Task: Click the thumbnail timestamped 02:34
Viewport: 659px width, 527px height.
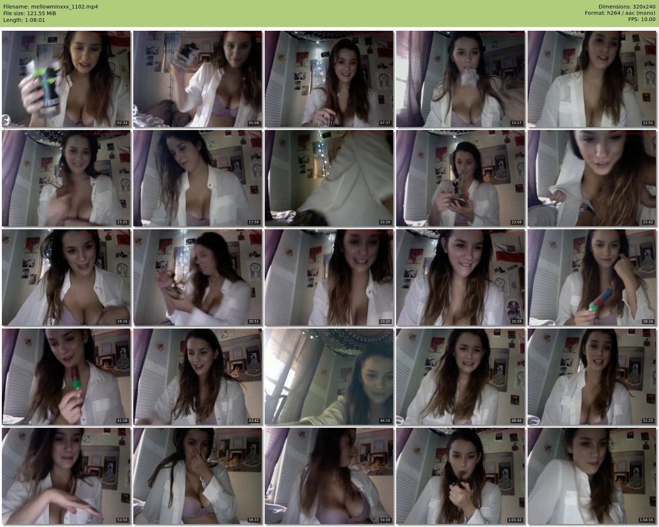Action: (66, 79)
